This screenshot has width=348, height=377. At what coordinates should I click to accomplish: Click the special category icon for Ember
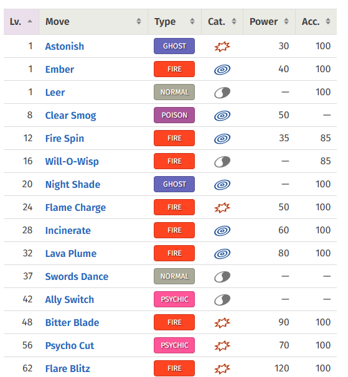[222, 70]
